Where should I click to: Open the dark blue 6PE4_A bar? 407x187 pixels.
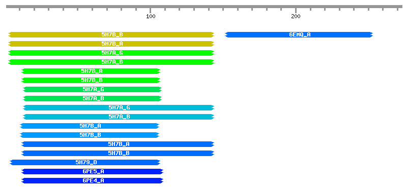click(93, 180)
